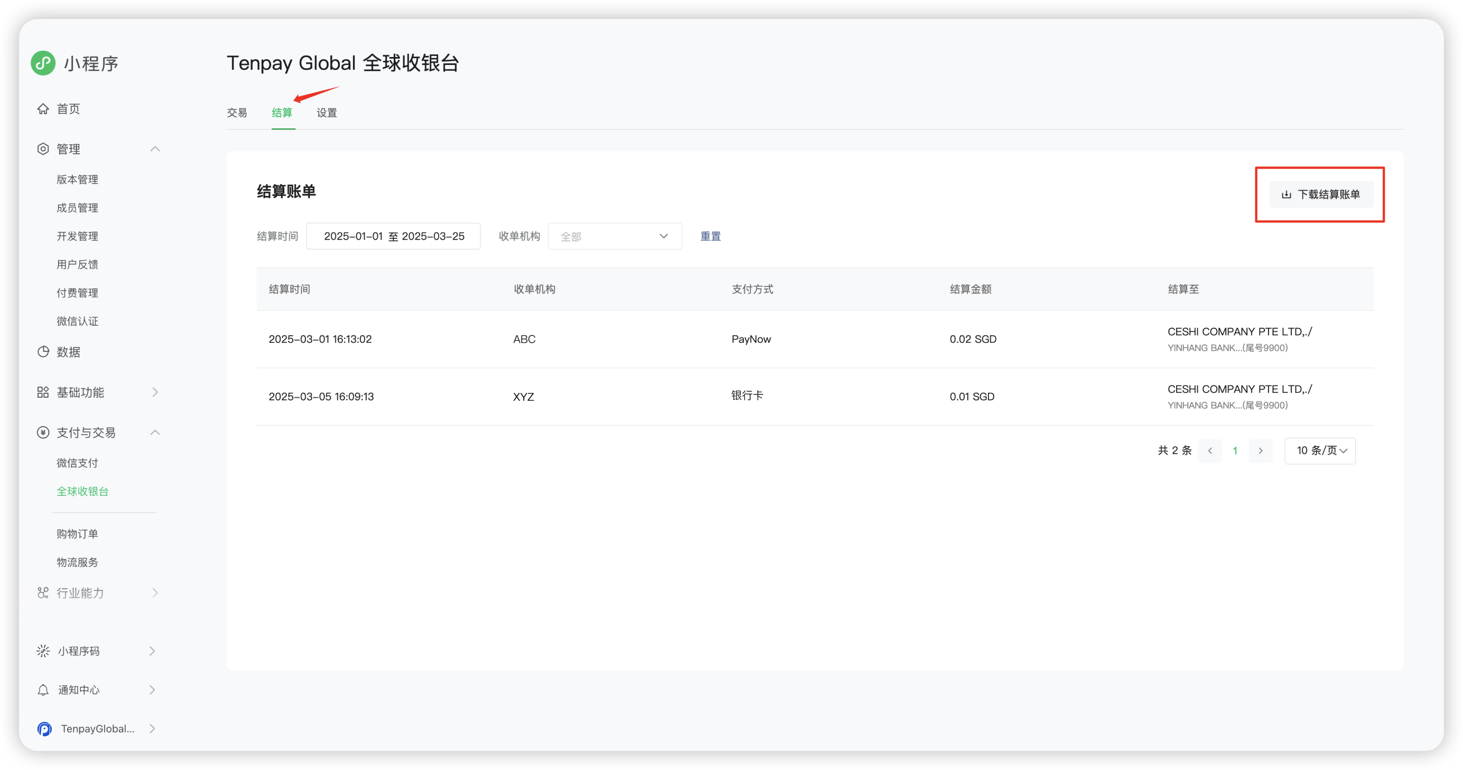
Task: Click the 共 2 条 total count
Action: [1174, 450]
